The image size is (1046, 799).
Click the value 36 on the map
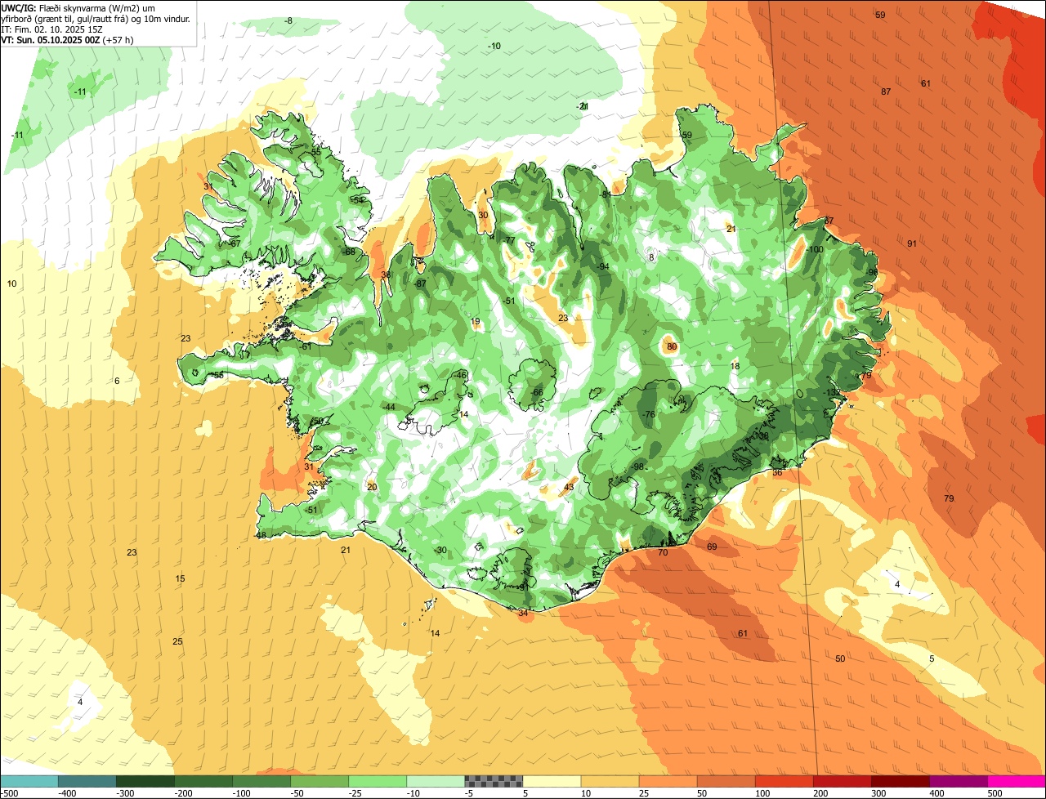(x=777, y=472)
